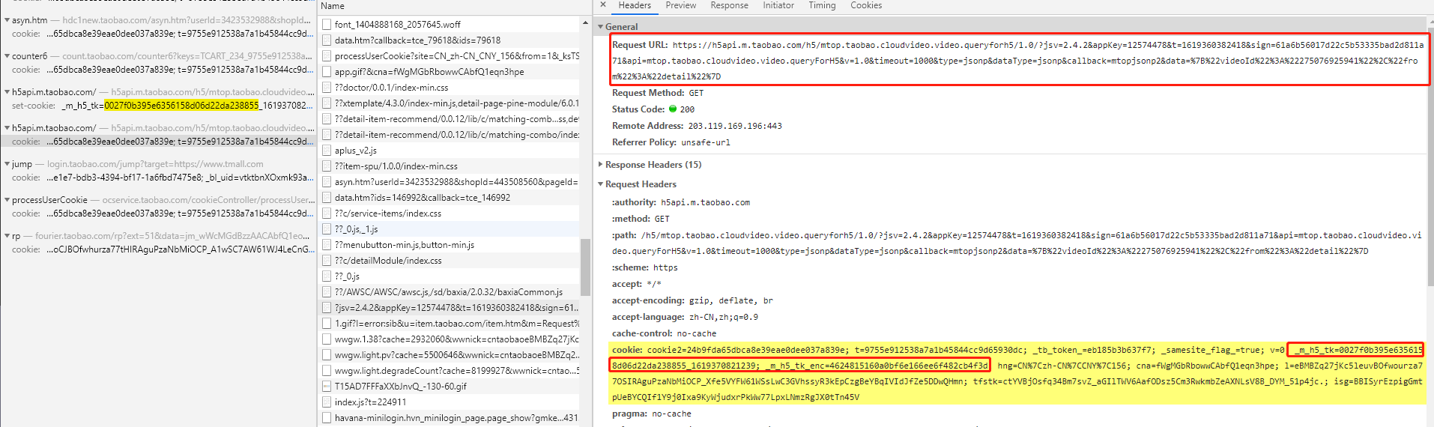Click cookie line under jump login.taobao.com
The width and height of the screenshot is (1434, 427).
(x=163, y=178)
